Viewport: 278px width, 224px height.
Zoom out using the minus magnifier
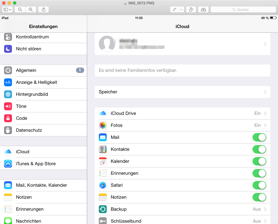coord(20,10)
